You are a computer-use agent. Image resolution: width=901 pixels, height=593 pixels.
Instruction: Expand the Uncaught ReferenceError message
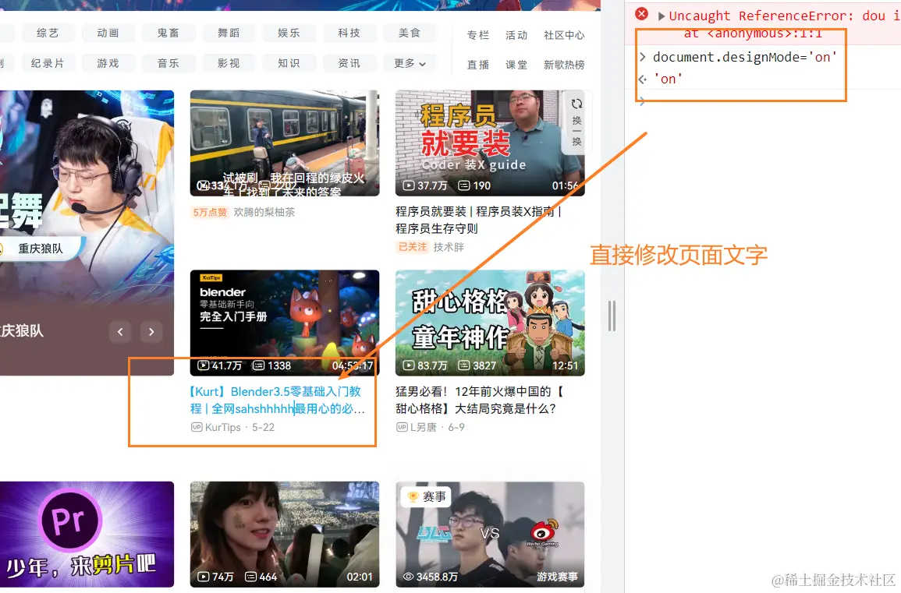pyautogui.click(x=662, y=16)
